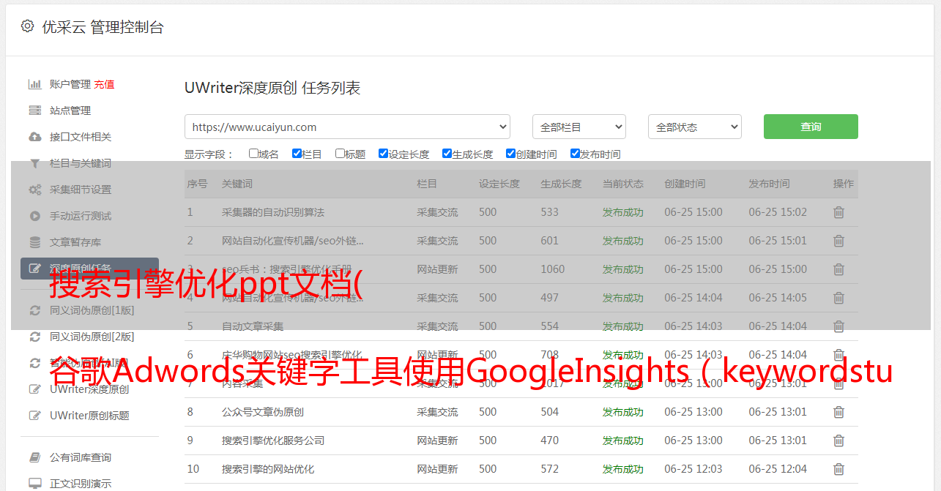Click the trash icon for the 1060-length task
Viewport: 941px width, 491px height.
(839, 269)
